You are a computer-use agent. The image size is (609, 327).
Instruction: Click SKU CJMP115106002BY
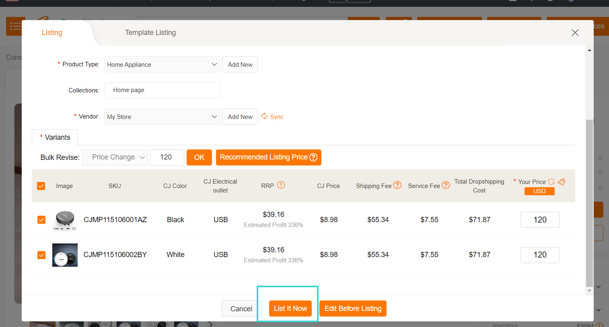click(115, 255)
